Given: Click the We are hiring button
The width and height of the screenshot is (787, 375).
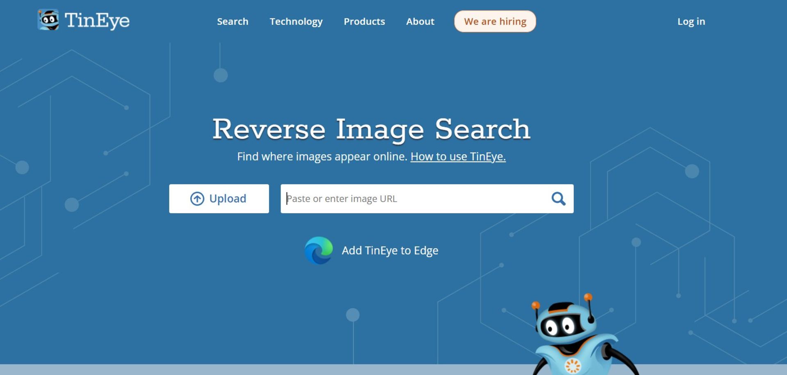Looking at the screenshot, I should 494,21.
